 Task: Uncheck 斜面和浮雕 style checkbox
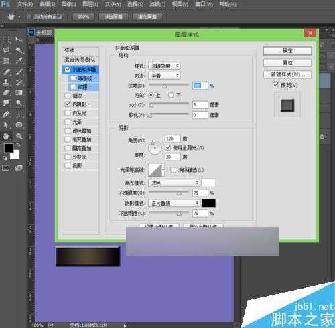[68, 70]
